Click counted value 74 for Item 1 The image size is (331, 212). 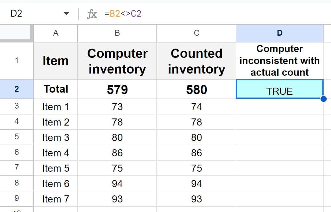197,107
